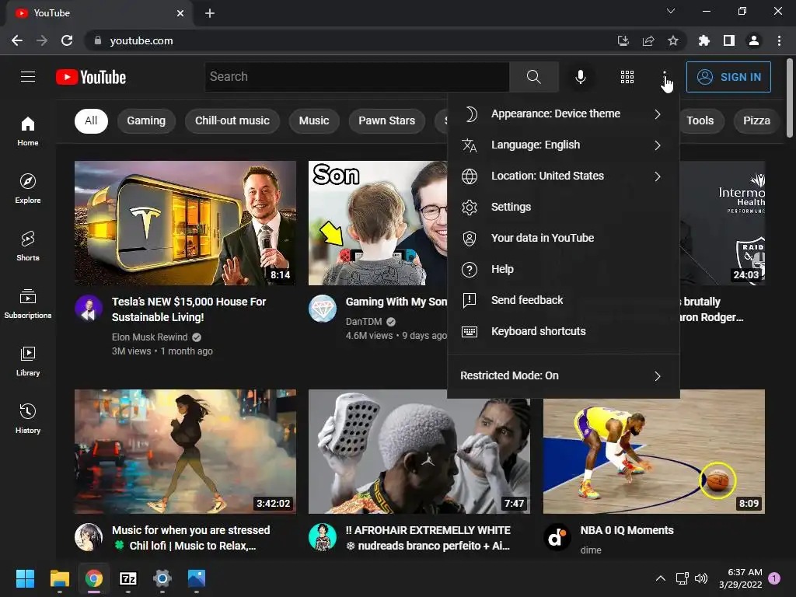Select the Gaming filter chip

(146, 120)
